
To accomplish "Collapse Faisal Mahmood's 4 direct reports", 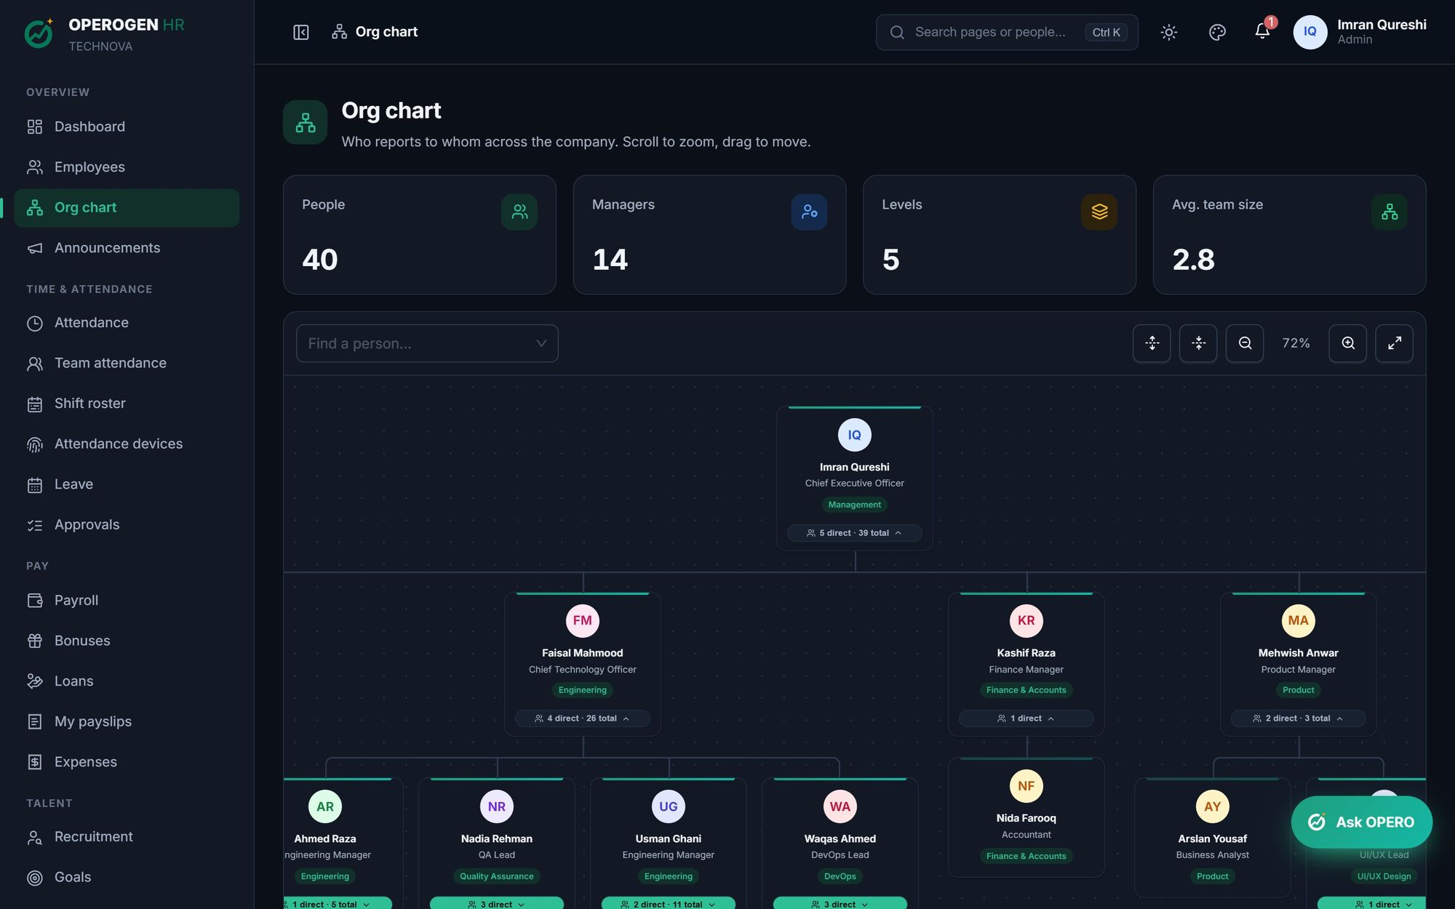I will tap(582, 718).
